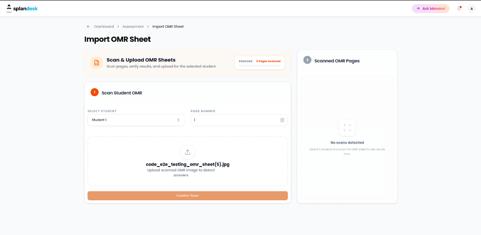This screenshot has height=235, width=481.
Task: Click the Import OMR Sheet breadcrumb
Action: pos(168,27)
